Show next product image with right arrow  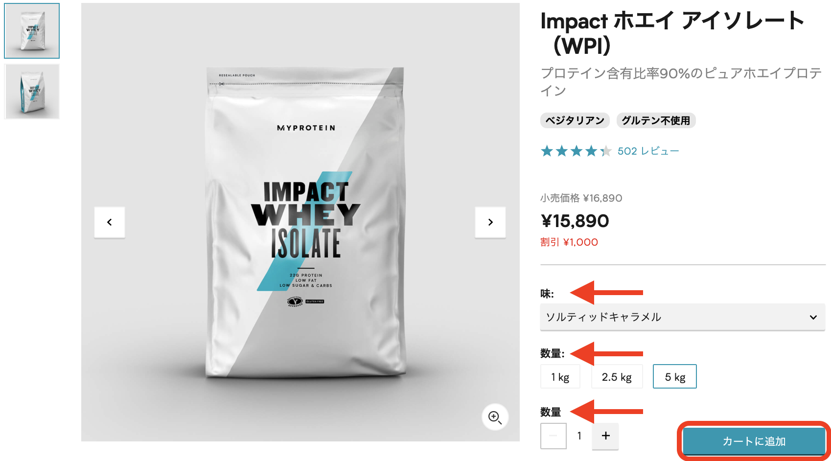click(x=490, y=222)
